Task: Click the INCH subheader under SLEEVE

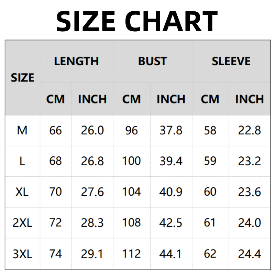Action: [x=250, y=99]
